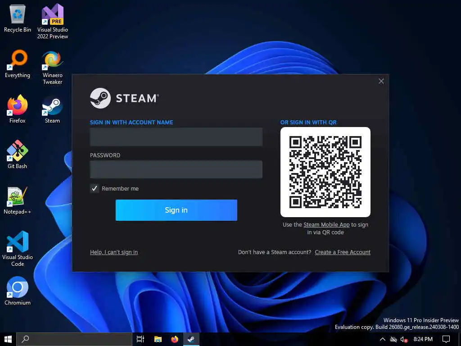
Task: Expand the system tray hidden icons chevron
Action: click(x=382, y=339)
